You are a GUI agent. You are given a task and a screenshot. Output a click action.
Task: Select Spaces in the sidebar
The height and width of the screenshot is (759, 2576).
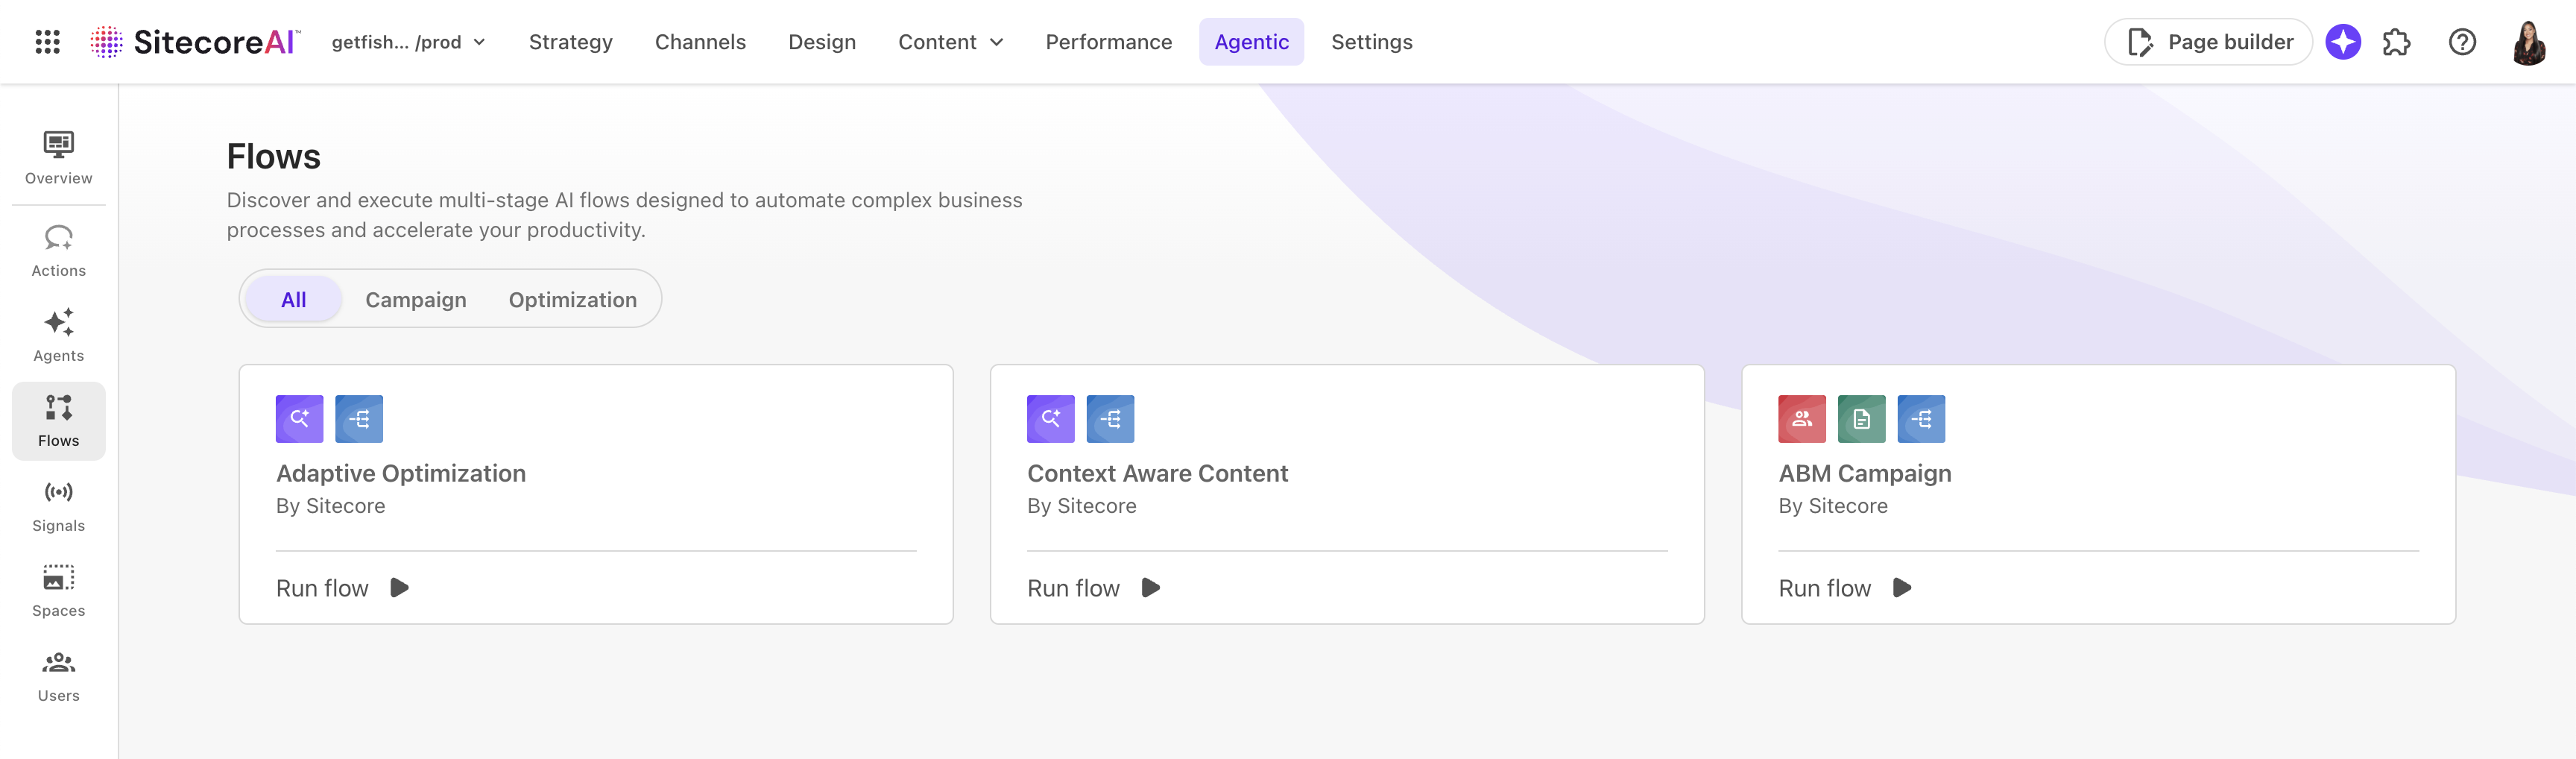58,590
